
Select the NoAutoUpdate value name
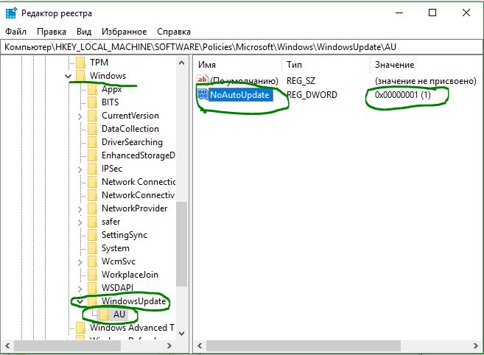coord(240,94)
